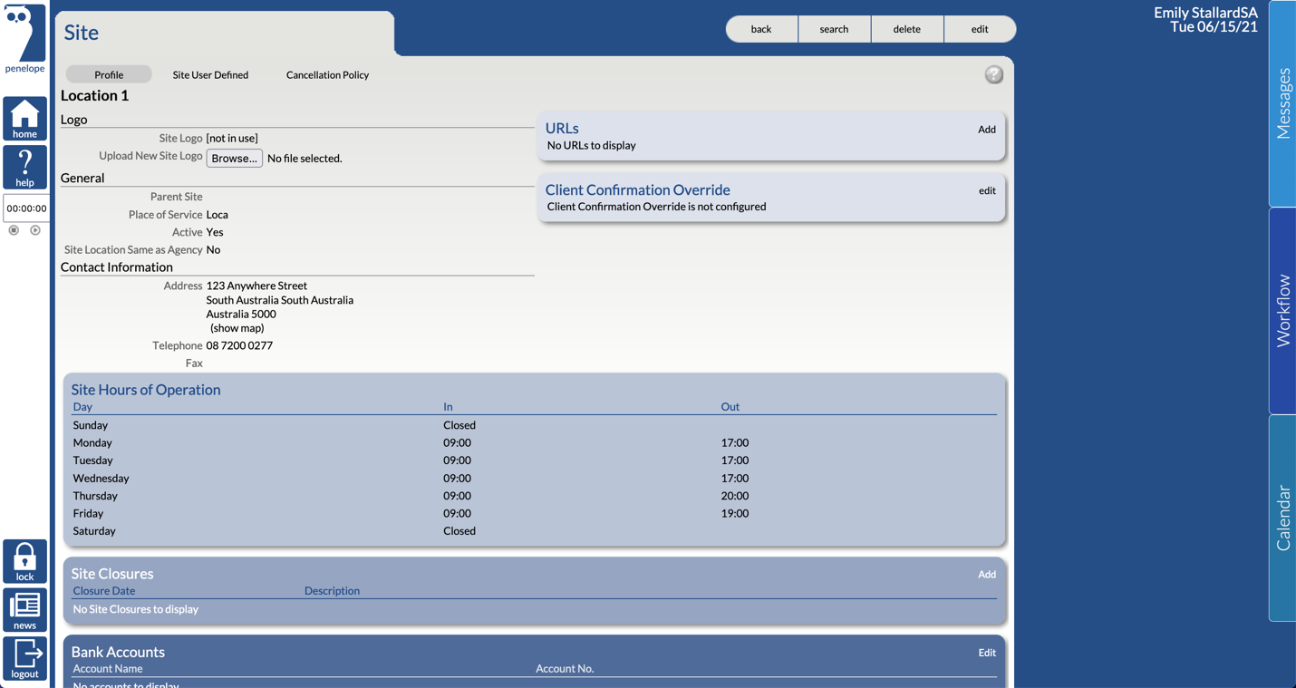The height and width of the screenshot is (688, 1296).
Task: Stop the timer with stop button
Action: pos(14,230)
